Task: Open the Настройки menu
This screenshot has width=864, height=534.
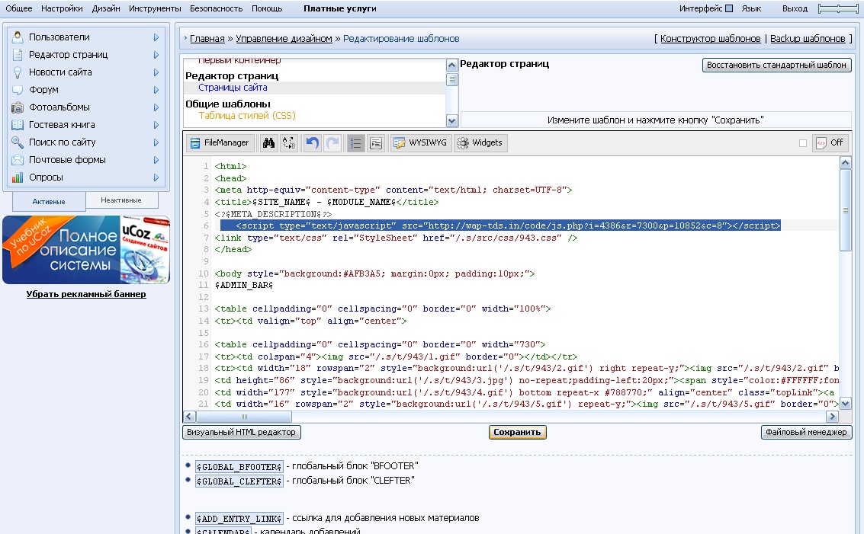Action: (62, 8)
